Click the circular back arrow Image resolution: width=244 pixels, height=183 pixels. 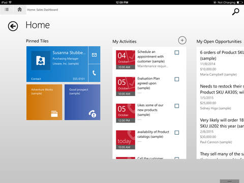point(13,26)
